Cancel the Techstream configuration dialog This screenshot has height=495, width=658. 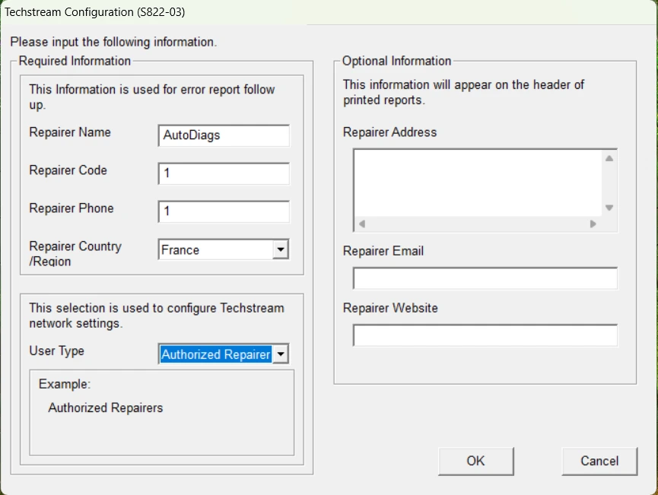pyautogui.click(x=599, y=461)
